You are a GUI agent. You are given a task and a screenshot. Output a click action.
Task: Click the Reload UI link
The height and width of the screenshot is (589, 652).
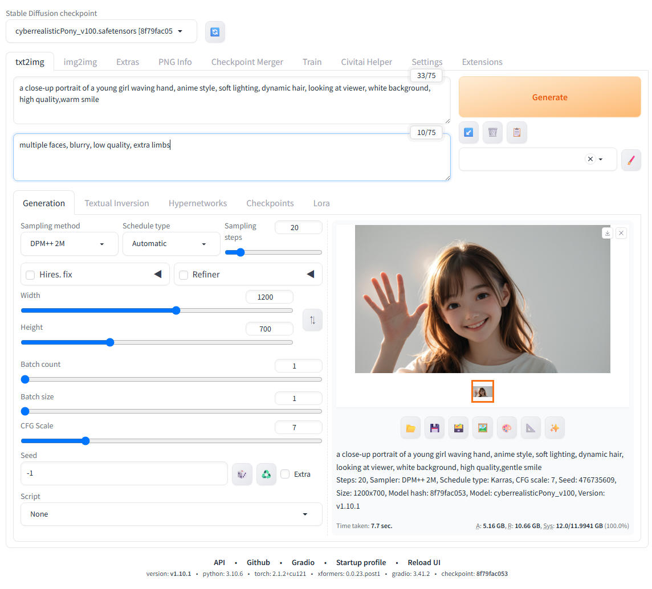424,562
